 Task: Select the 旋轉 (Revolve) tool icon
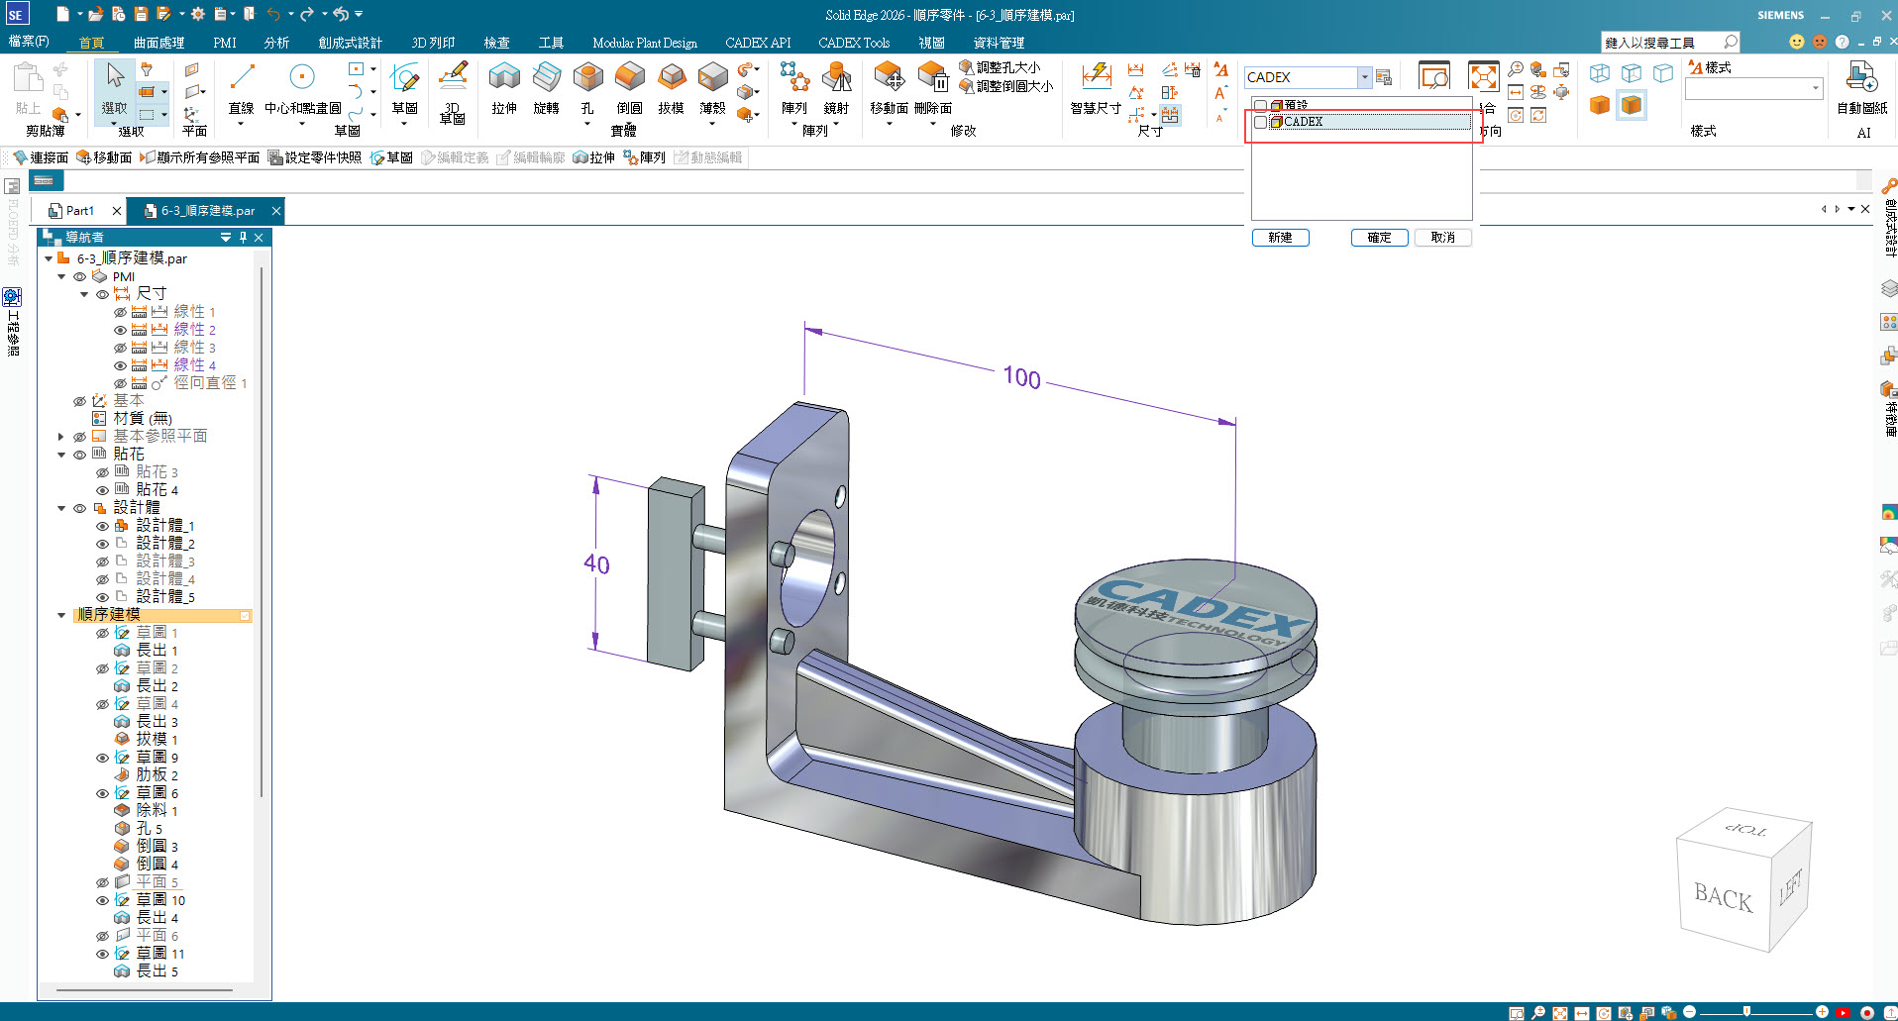point(546,78)
